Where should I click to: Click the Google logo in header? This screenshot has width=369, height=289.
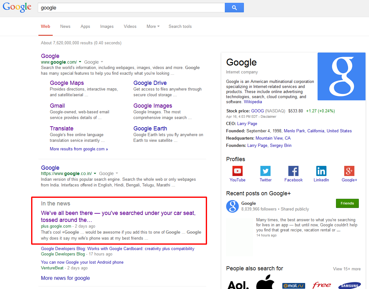pyautogui.click(x=17, y=8)
